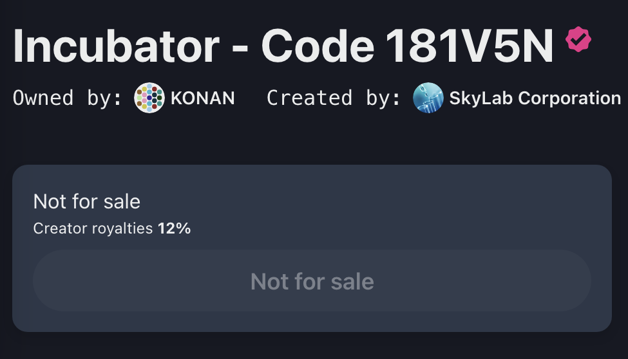Open the SkyLab Corporation creator link
628x359 pixels.
(x=535, y=98)
